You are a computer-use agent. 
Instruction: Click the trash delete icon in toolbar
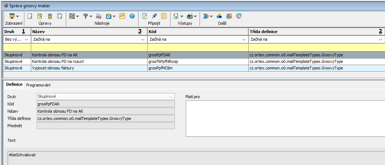tap(50, 16)
